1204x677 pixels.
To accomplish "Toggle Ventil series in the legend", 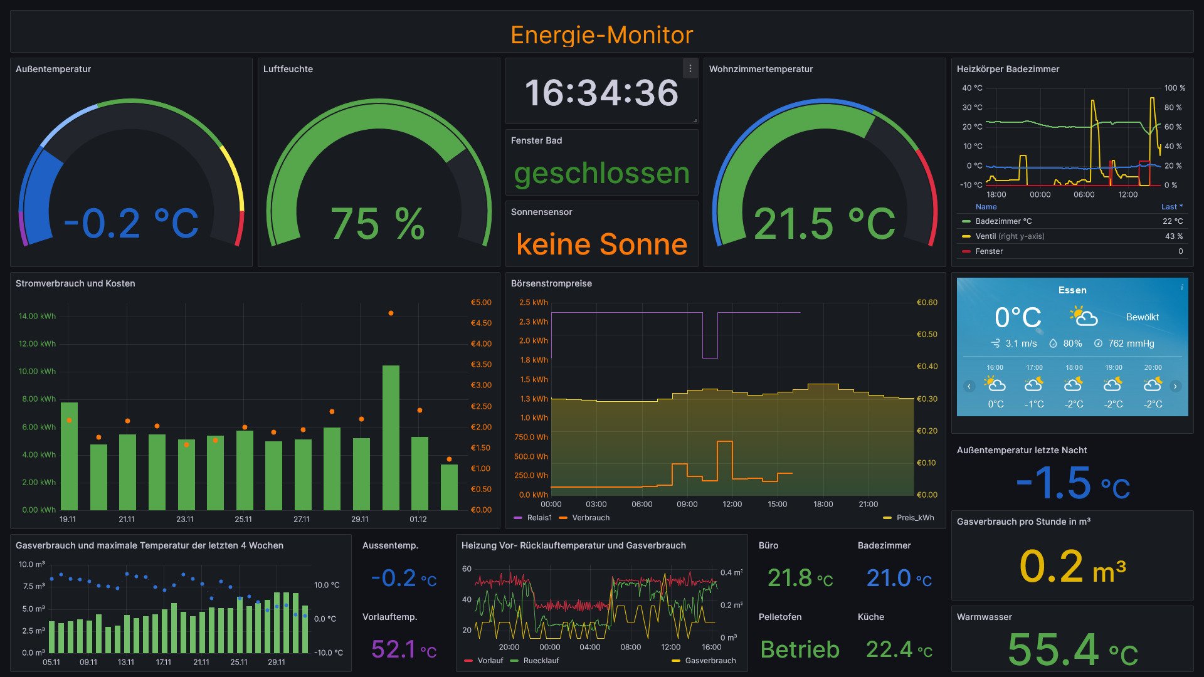I will (x=985, y=236).
